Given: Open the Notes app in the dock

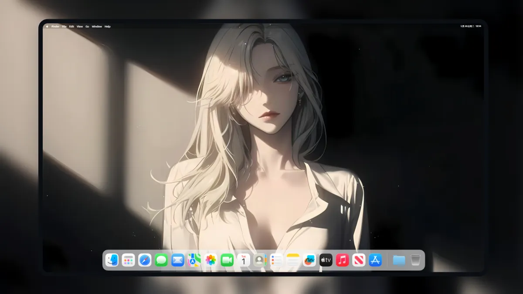Looking at the screenshot, I should tap(293, 260).
